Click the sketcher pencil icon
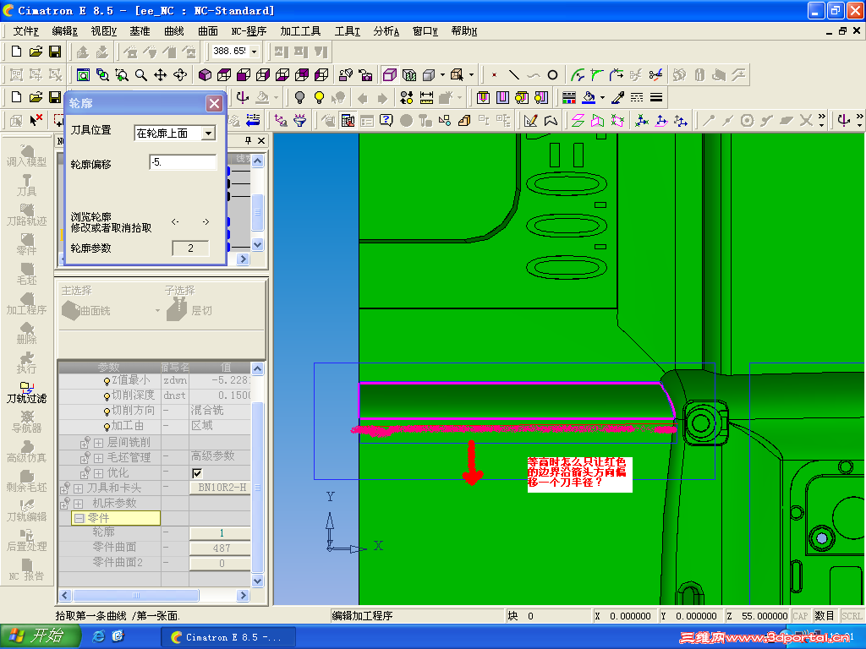 531,120
